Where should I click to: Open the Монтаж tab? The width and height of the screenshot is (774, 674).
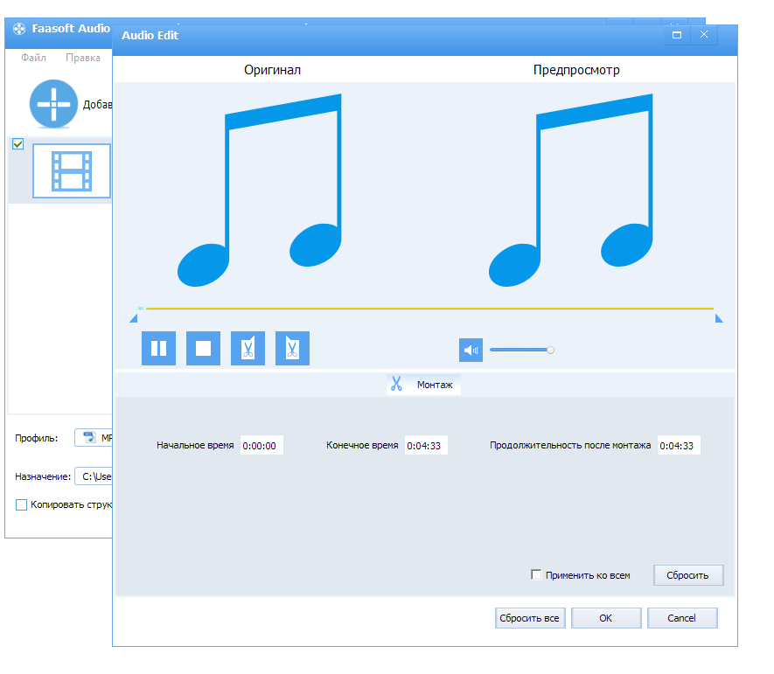(423, 385)
